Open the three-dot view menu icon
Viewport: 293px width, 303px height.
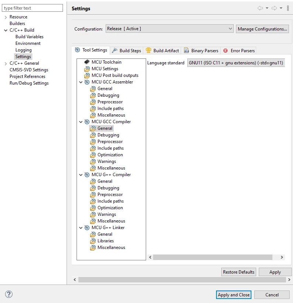point(288,8)
